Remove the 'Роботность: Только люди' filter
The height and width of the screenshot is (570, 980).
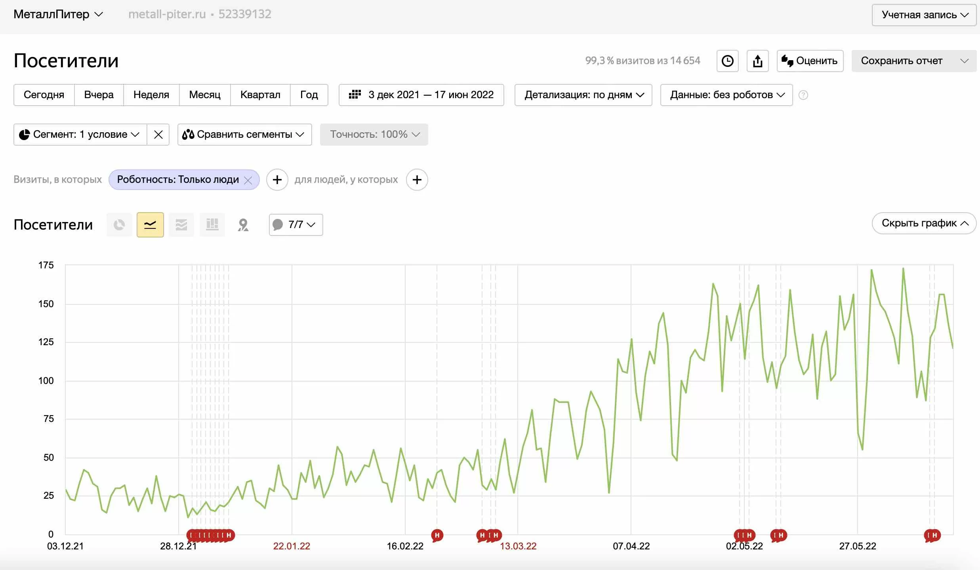click(x=248, y=180)
